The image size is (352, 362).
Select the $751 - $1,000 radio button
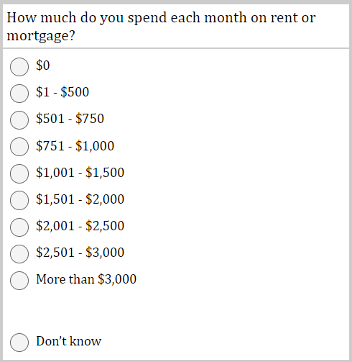tap(19, 147)
